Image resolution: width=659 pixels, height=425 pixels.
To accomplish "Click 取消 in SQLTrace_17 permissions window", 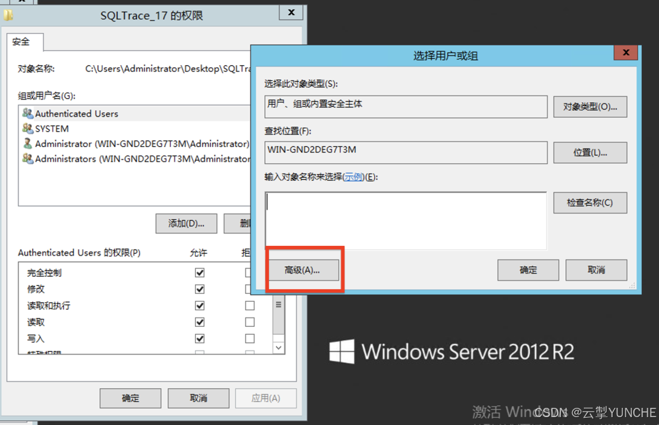I will pos(198,398).
